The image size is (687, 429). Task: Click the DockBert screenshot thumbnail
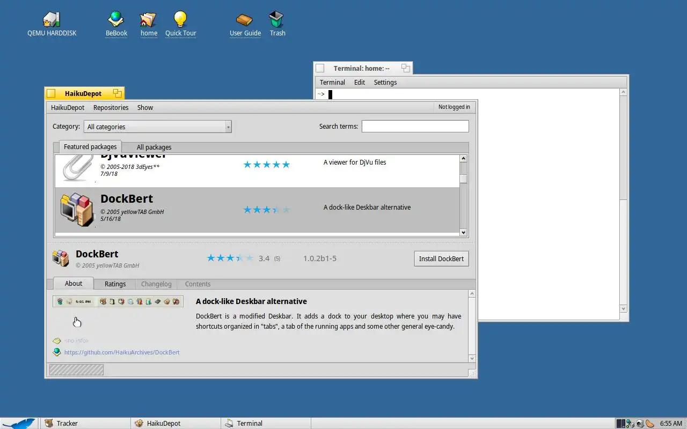(x=118, y=301)
